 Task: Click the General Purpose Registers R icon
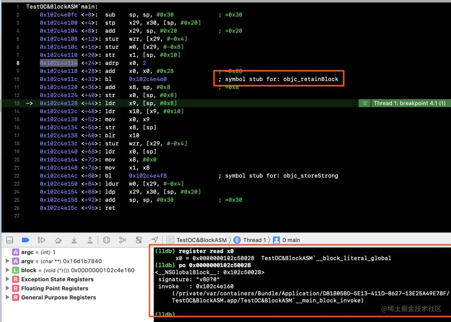point(15,297)
